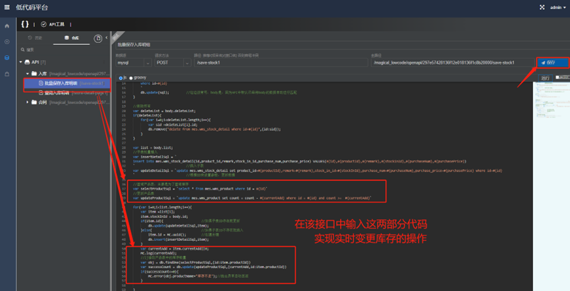Click the selectProductSql declaration line
This screenshot has height=291, width=570.
click(x=200, y=188)
